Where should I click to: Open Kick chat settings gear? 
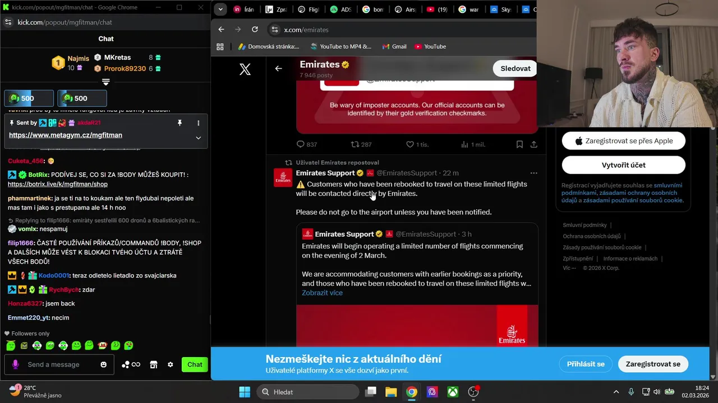(170, 364)
